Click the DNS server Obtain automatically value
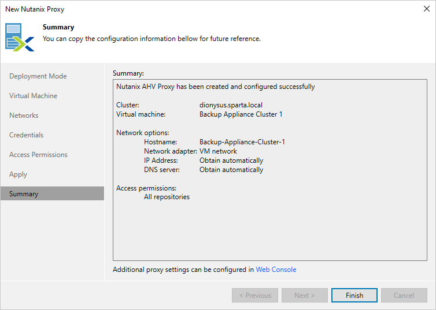This screenshot has width=436, height=310. (x=231, y=170)
